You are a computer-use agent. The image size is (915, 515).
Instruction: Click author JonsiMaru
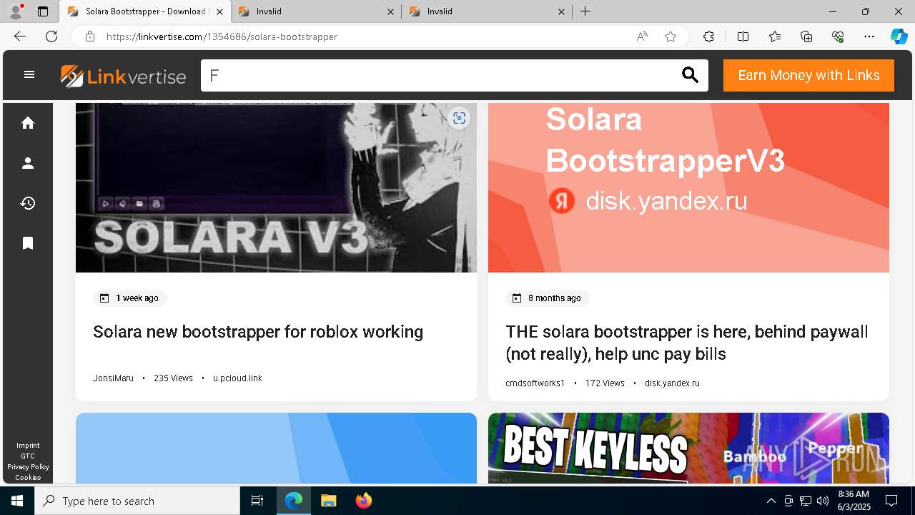[x=113, y=378]
